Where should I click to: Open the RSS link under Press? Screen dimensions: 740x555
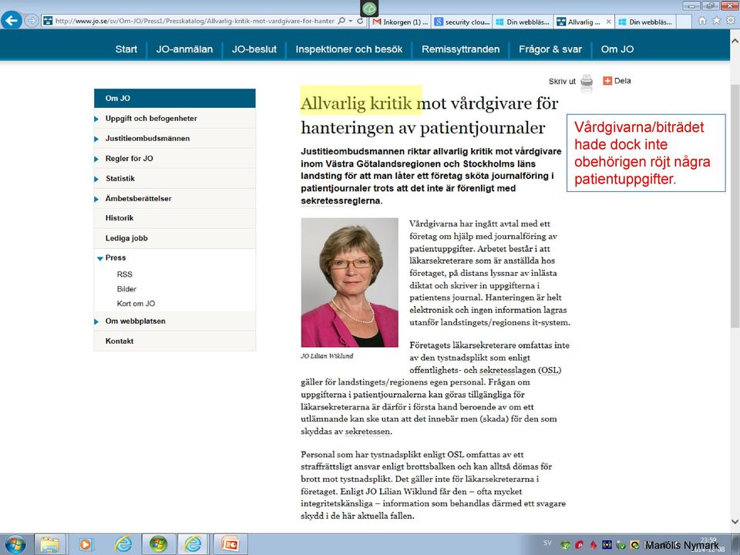pyautogui.click(x=125, y=274)
